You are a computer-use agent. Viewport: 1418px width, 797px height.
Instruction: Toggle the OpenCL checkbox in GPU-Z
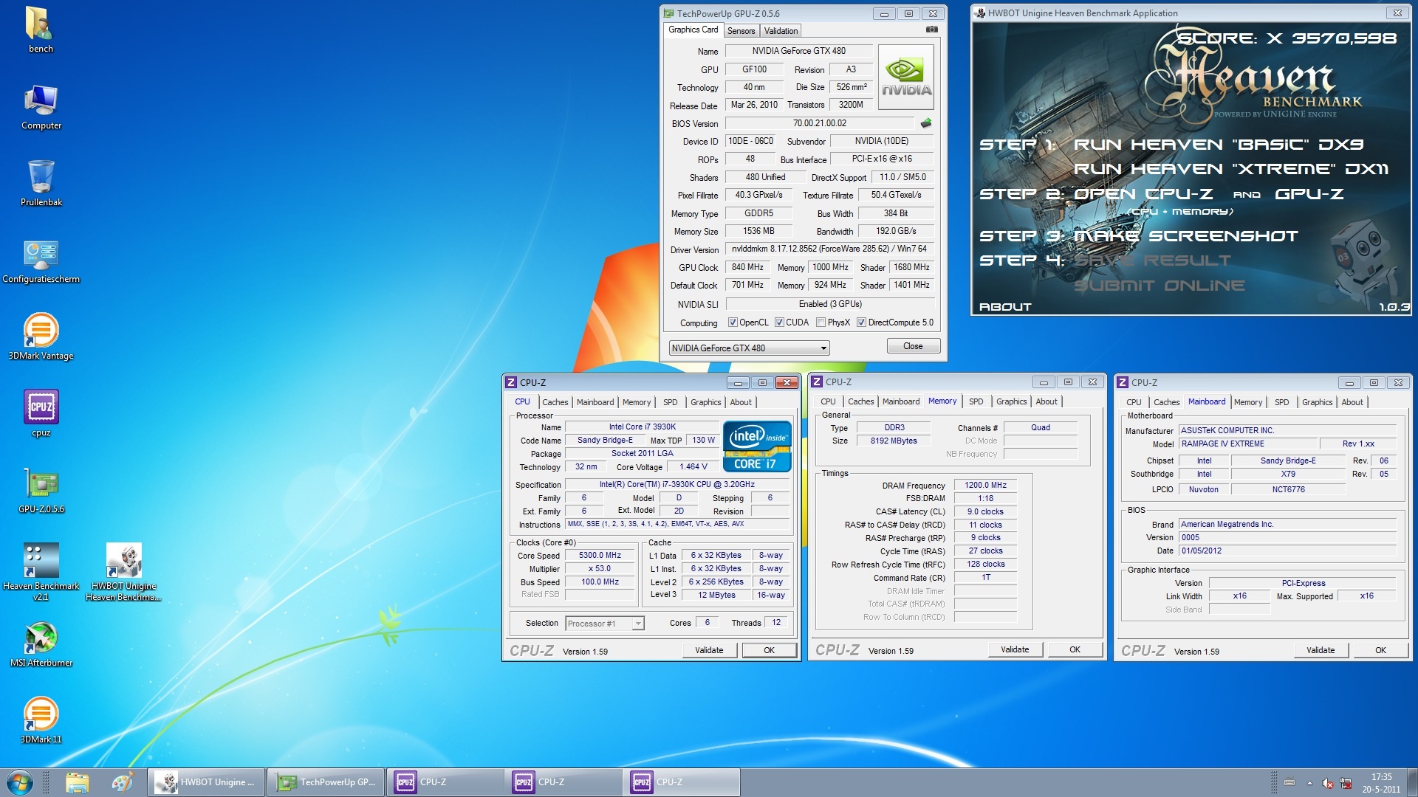click(x=733, y=322)
